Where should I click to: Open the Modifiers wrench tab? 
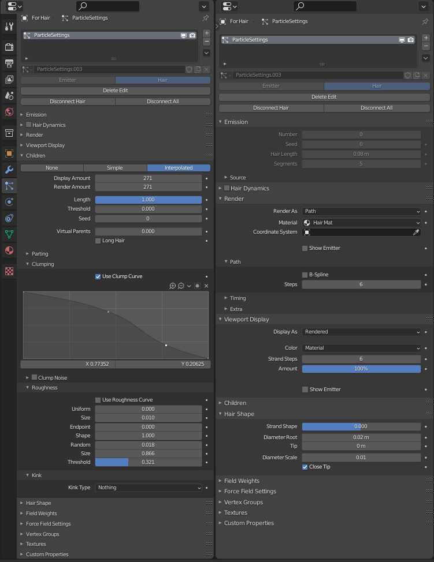pos(9,170)
